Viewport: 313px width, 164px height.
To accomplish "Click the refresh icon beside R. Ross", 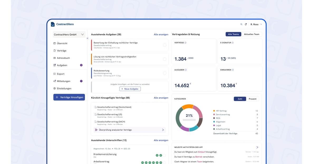I will pos(246,24).
